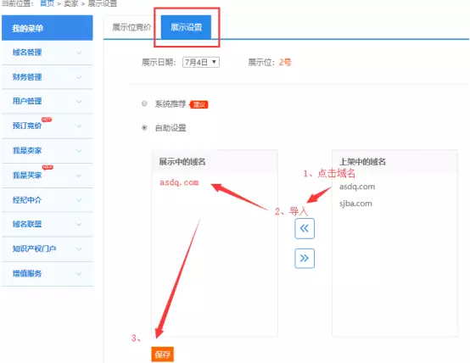Expand the 预订竞价 menu item

[48, 126]
